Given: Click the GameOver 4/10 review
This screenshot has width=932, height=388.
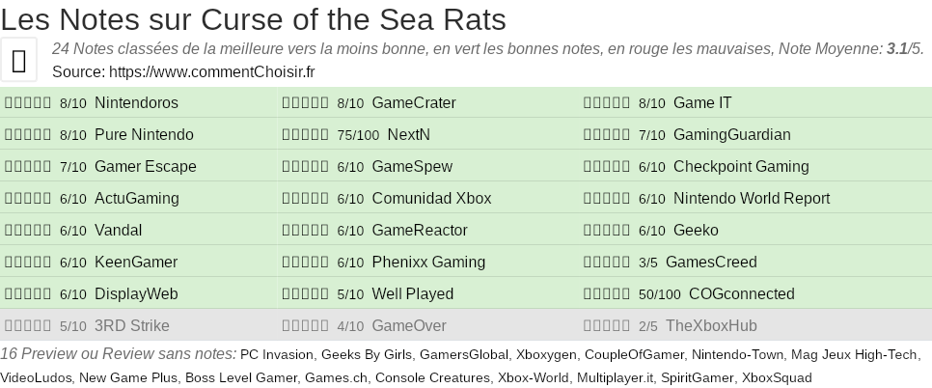Looking at the screenshot, I should (x=409, y=326).
